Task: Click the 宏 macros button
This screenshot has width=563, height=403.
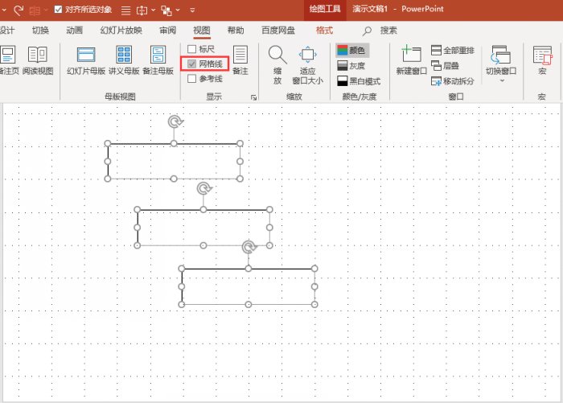Action: [542, 60]
